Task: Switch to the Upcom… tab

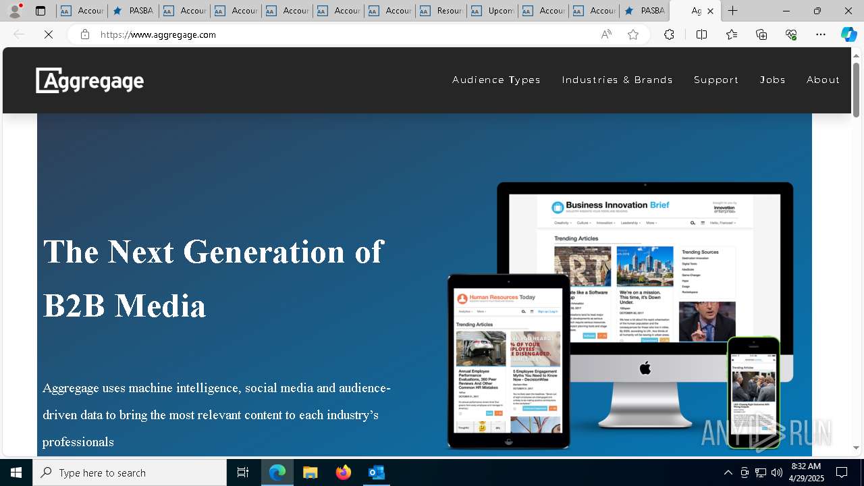Action: (493, 11)
